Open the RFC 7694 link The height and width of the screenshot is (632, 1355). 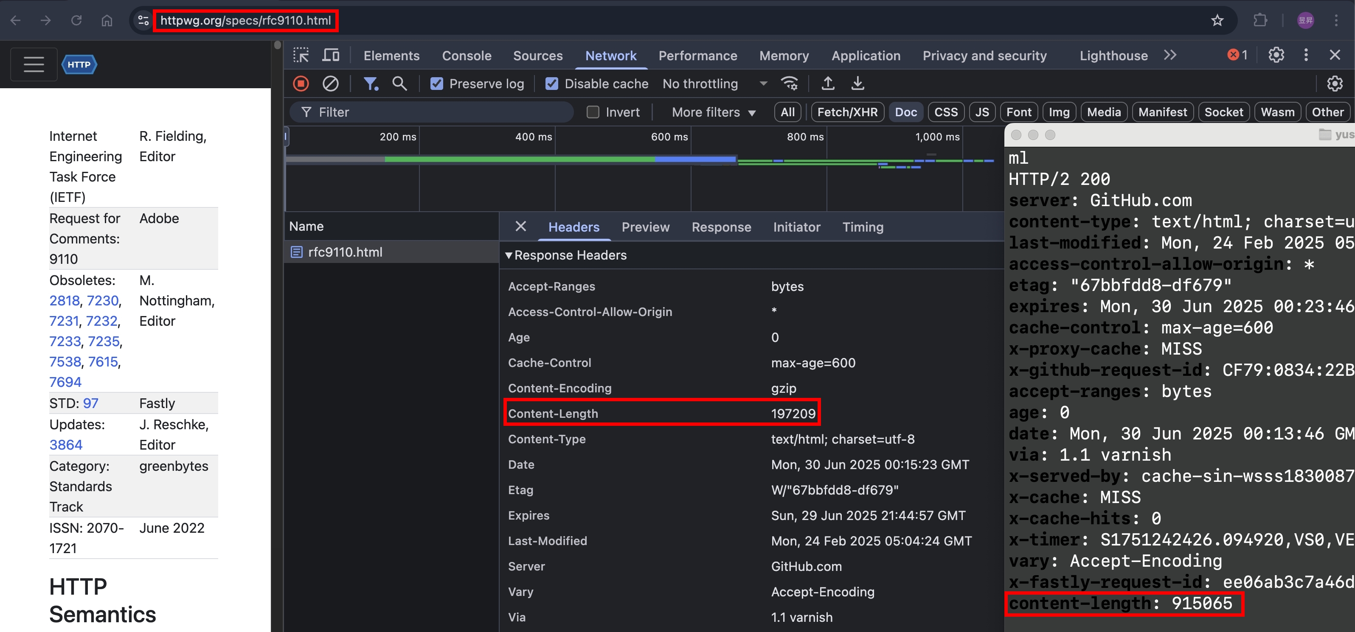click(65, 382)
